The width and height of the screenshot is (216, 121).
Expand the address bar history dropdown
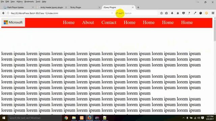point(112,13)
